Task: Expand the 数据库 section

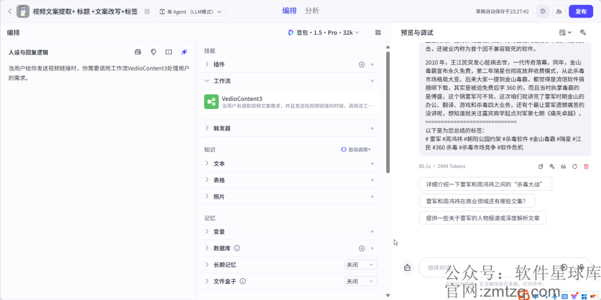Action: (207, 248)
